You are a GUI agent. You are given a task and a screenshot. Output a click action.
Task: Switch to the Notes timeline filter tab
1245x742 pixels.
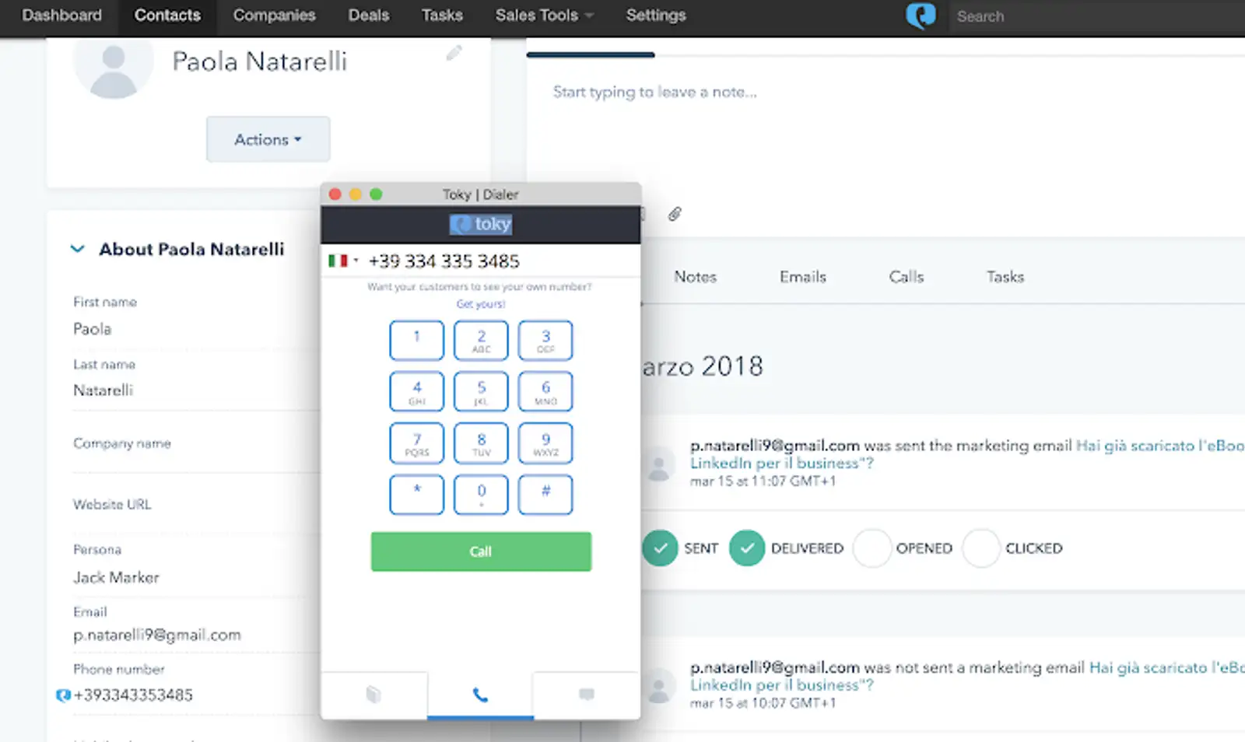pos(695,277)
